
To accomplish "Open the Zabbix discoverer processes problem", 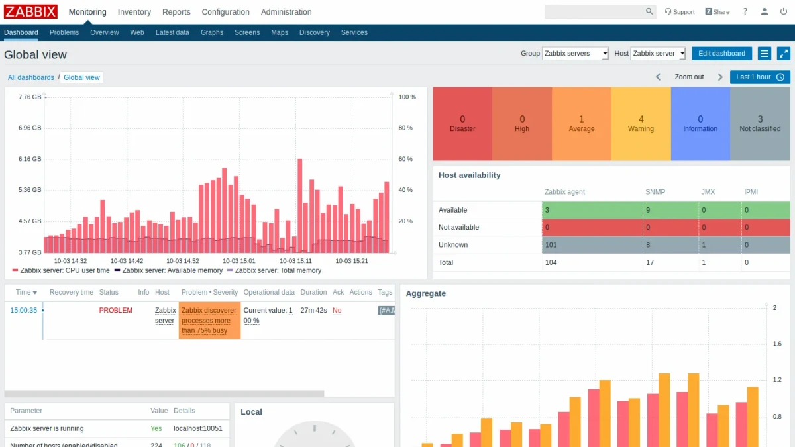I will pyautogui.click(x=209, y=321).
